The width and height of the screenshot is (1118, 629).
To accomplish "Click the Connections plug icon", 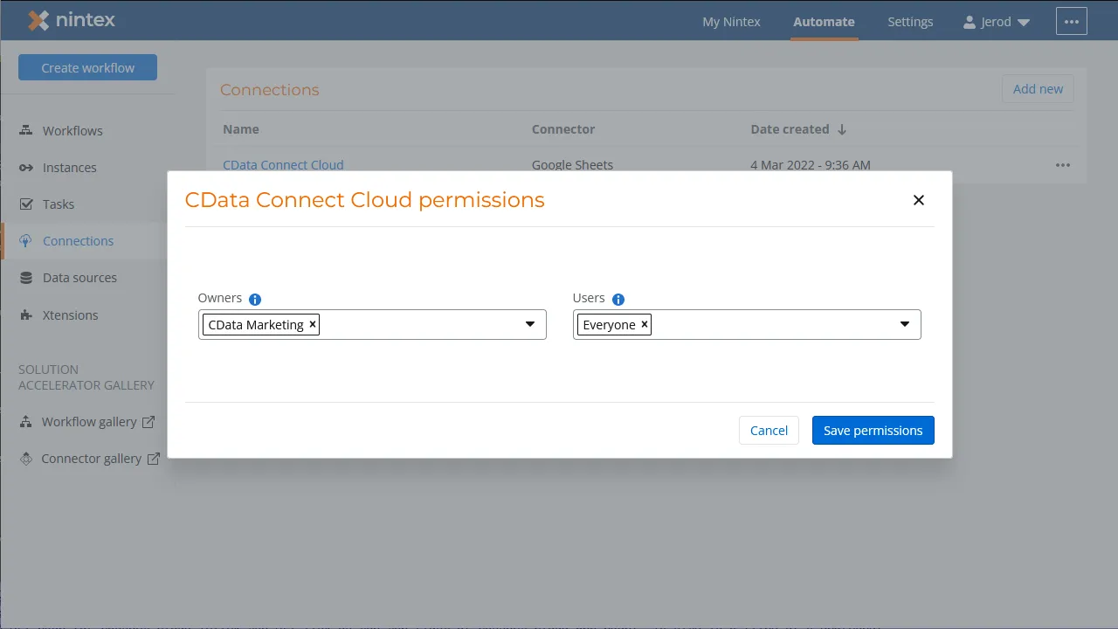I will (x=26, y=240).
